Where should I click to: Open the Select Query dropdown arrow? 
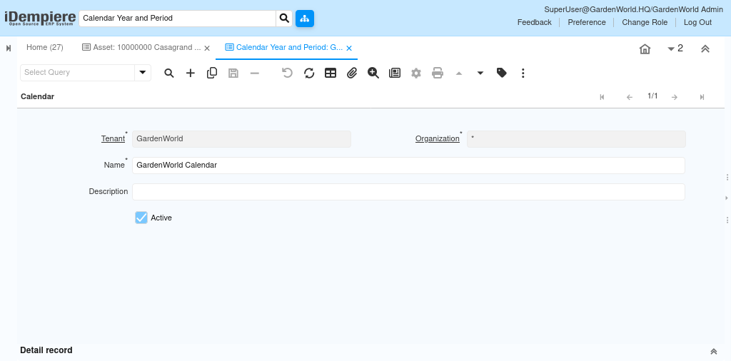tap(143, 72)
